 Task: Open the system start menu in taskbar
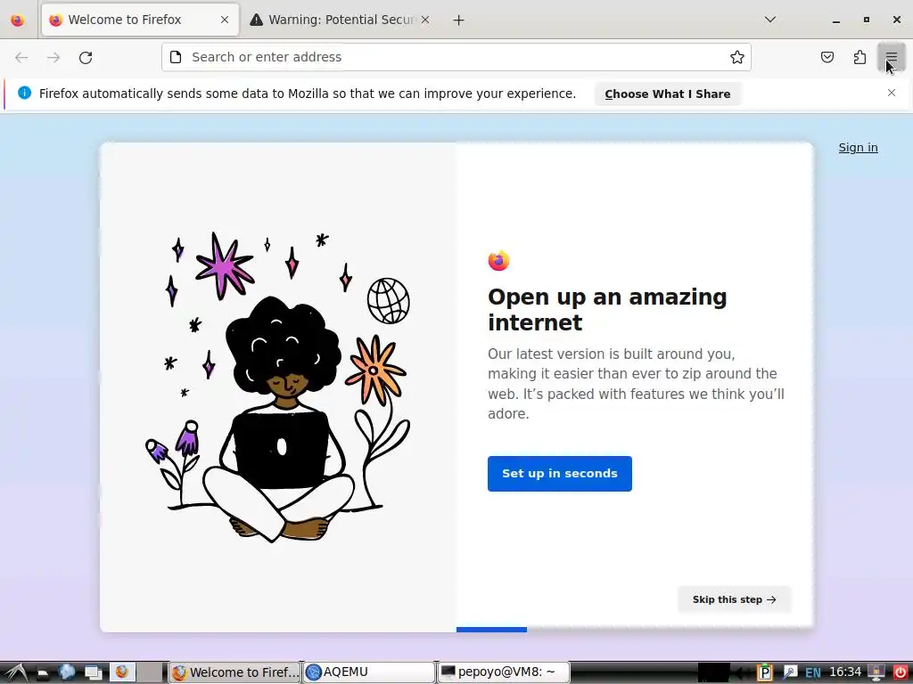(16, 672)
